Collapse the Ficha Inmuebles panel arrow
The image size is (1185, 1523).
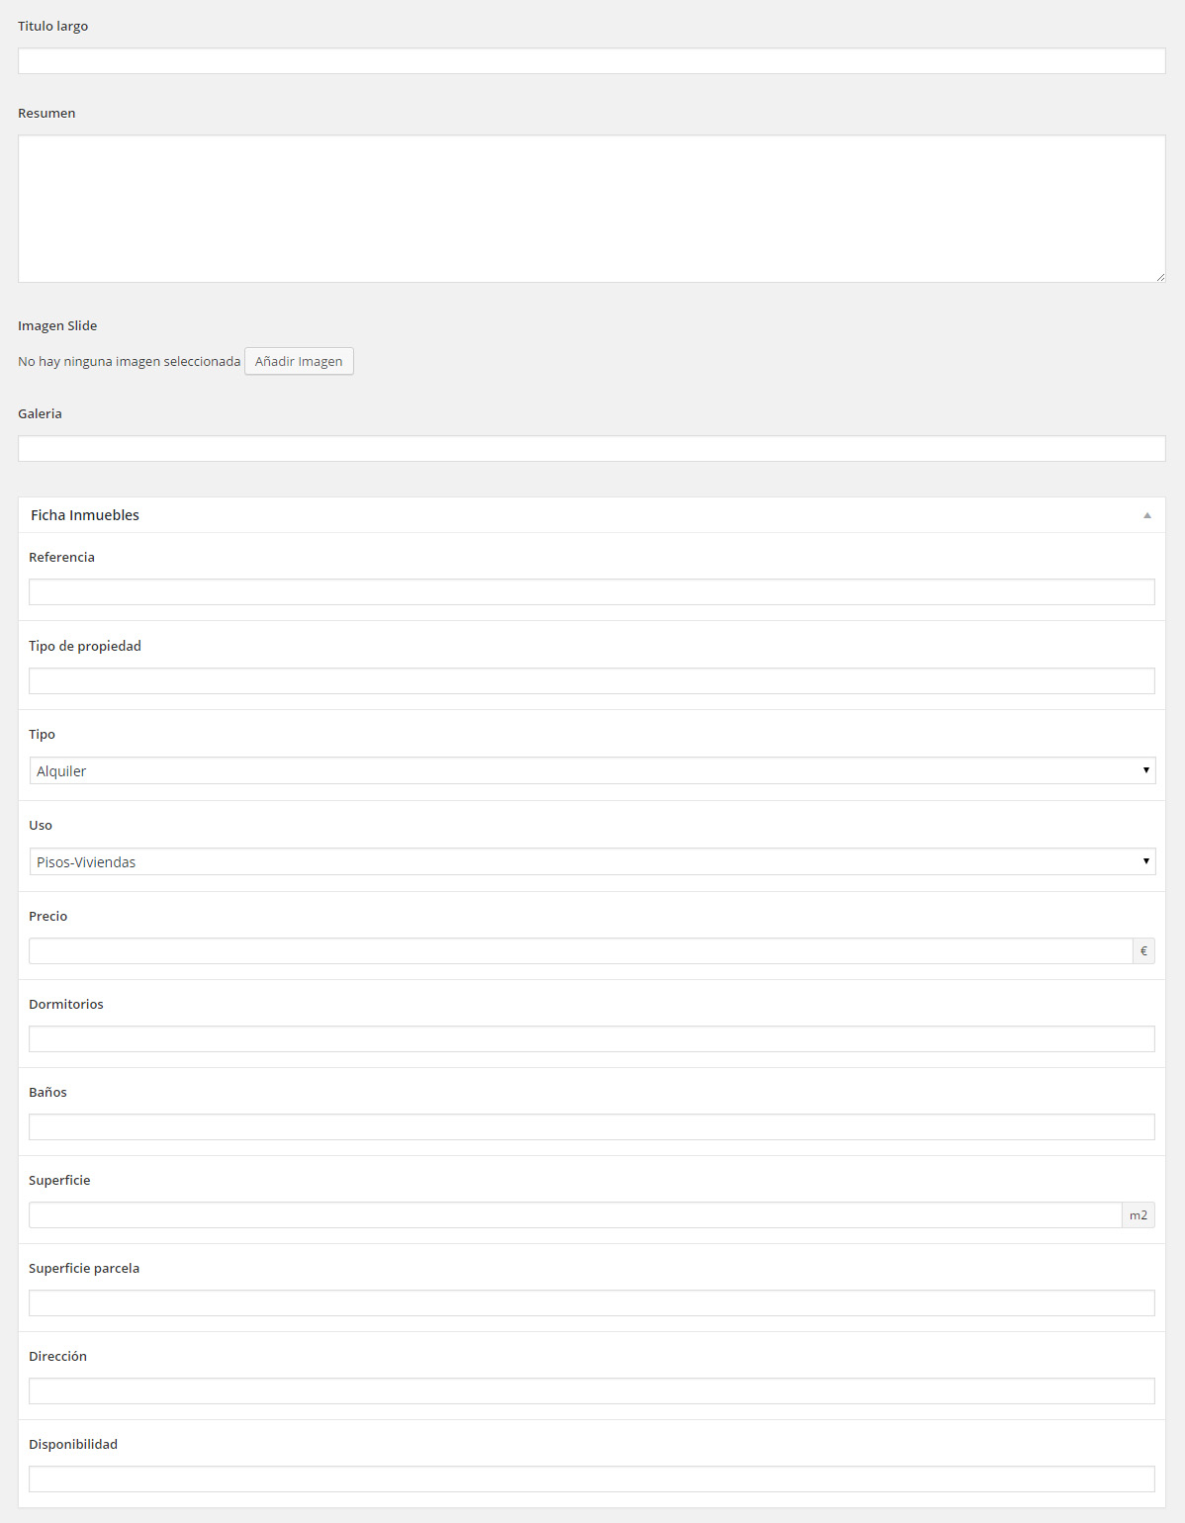1146,515
